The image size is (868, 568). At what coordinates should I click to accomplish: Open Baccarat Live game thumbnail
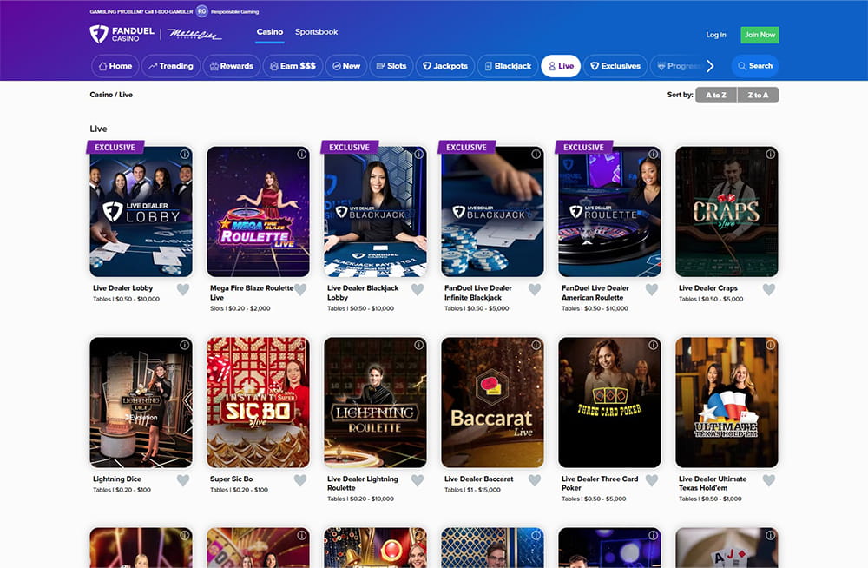point(493,402)
